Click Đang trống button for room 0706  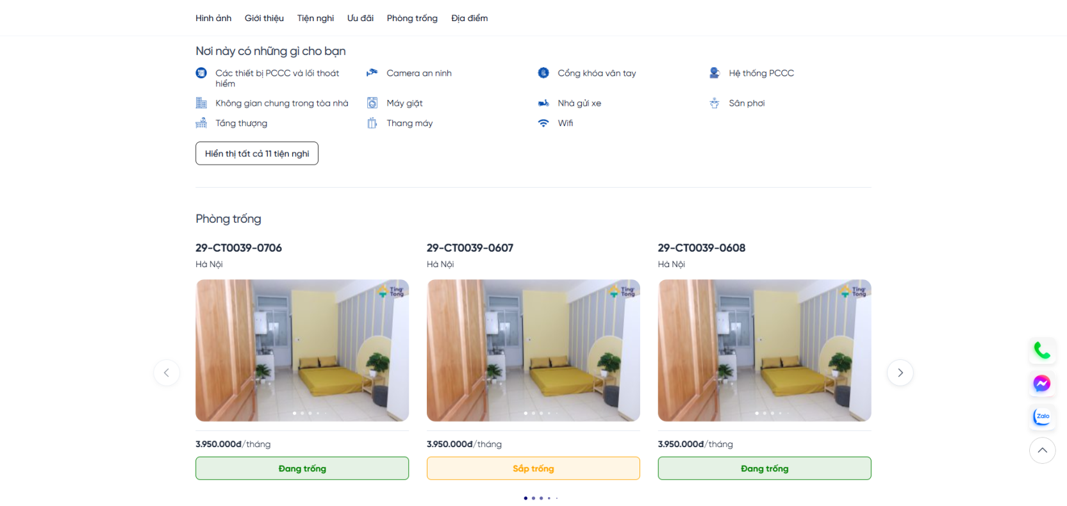click(x=302, y=468)
